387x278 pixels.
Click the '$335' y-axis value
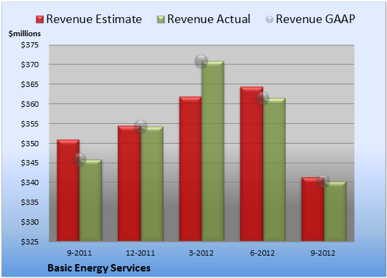30,202
